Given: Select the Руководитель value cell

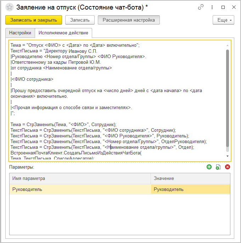Looking at the screenshot, I should pos(190,189).
